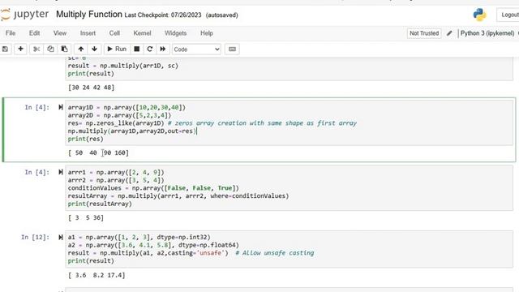Click the pencil edit mode icon
The image size is (519, 292).
click(x=449, y=33)
